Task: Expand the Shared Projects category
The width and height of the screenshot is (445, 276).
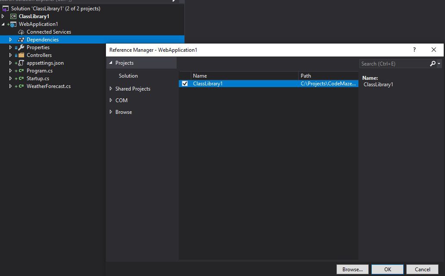Action: click(x=111, y=89)
